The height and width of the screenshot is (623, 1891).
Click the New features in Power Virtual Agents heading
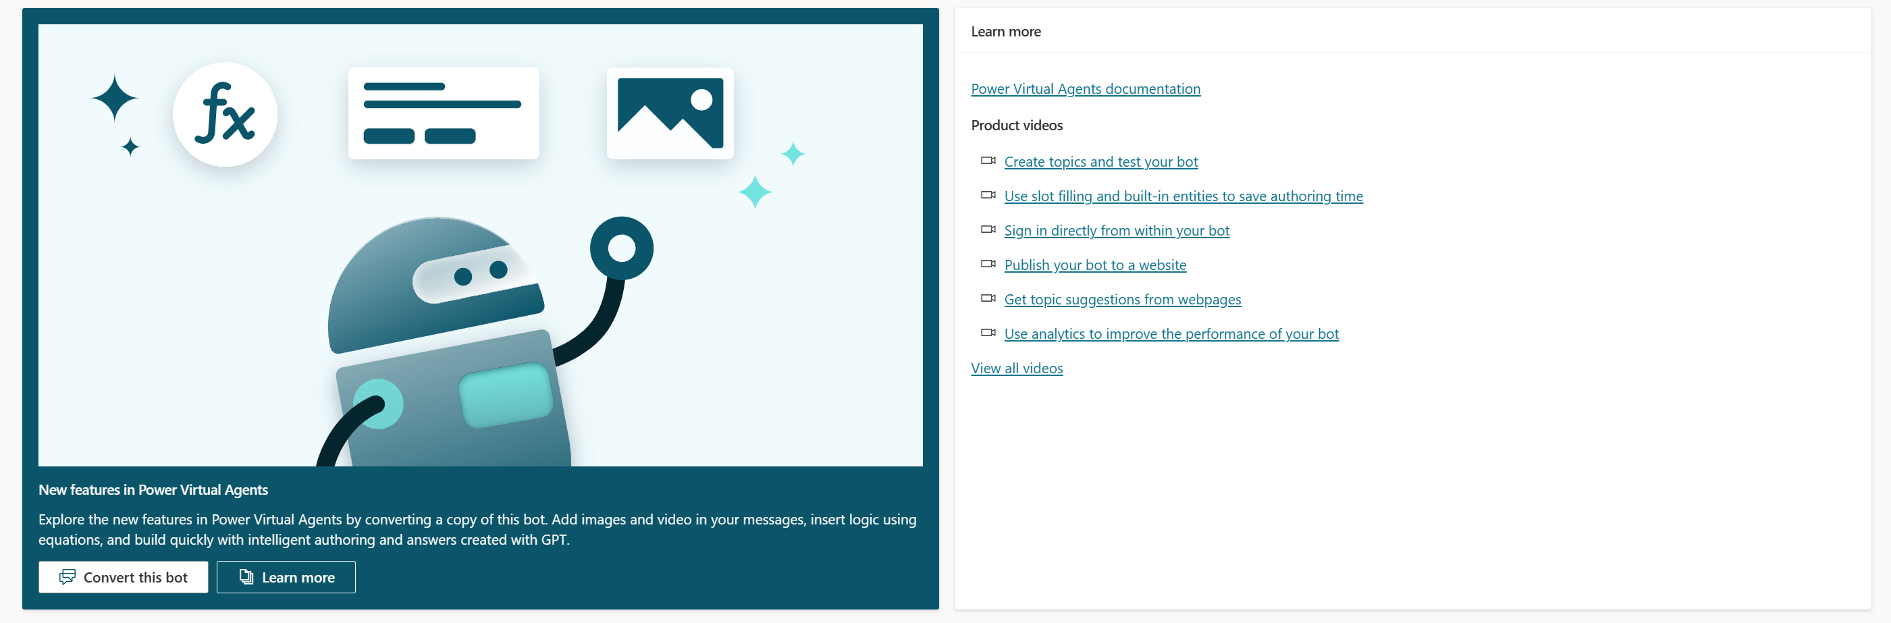click(153, 489)
